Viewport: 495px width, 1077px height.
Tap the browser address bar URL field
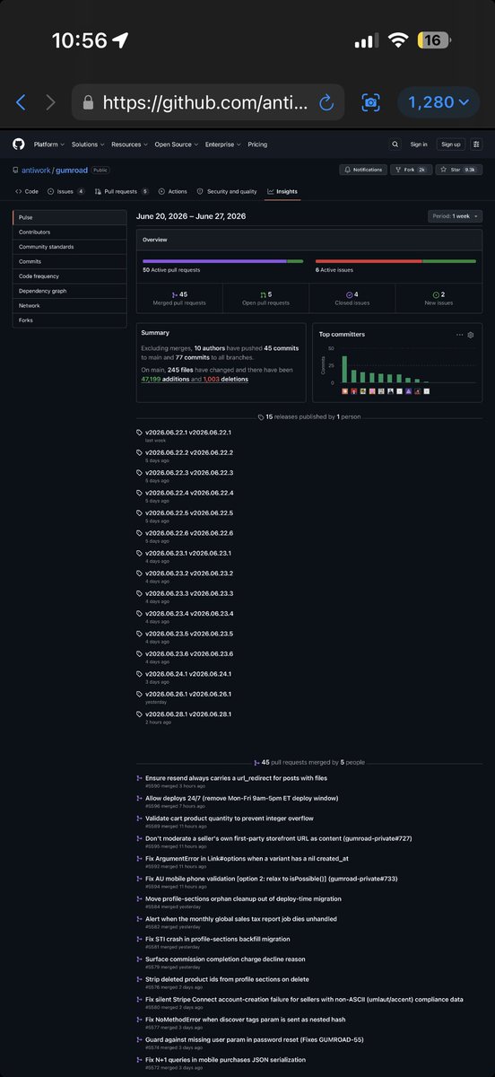tap(208, 102)
